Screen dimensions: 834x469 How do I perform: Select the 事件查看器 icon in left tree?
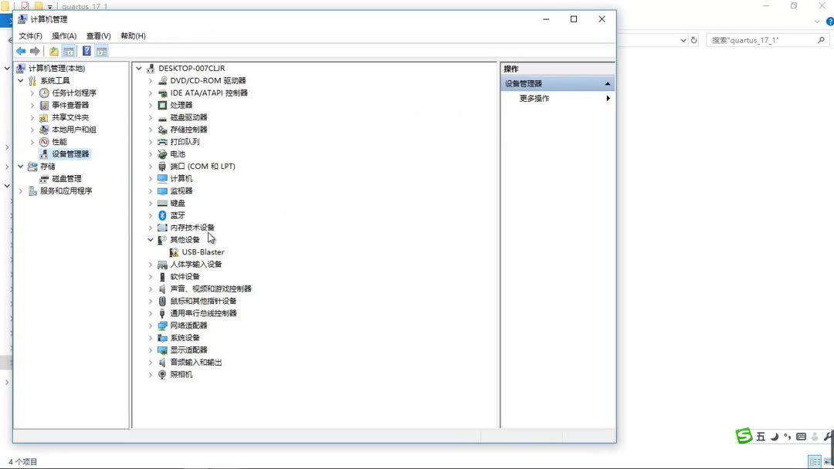click(44, 104)
